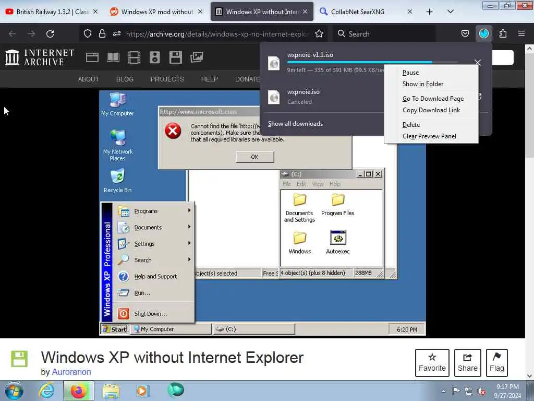
Task: Click the address bar URL field
Action: 217,34
